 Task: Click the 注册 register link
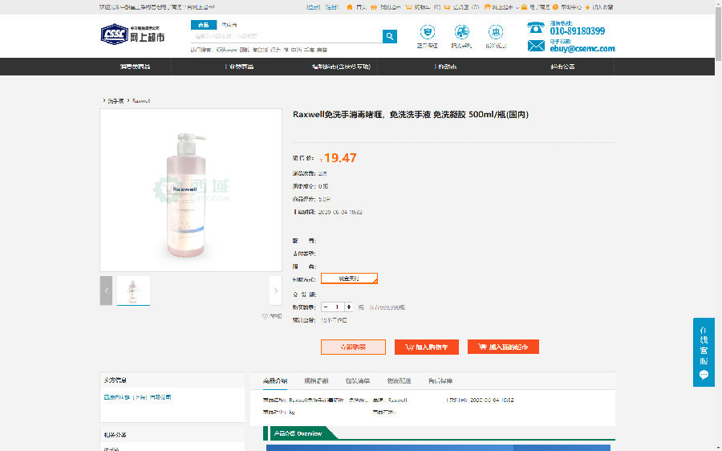pyautogui.click(x=331, y=7)
